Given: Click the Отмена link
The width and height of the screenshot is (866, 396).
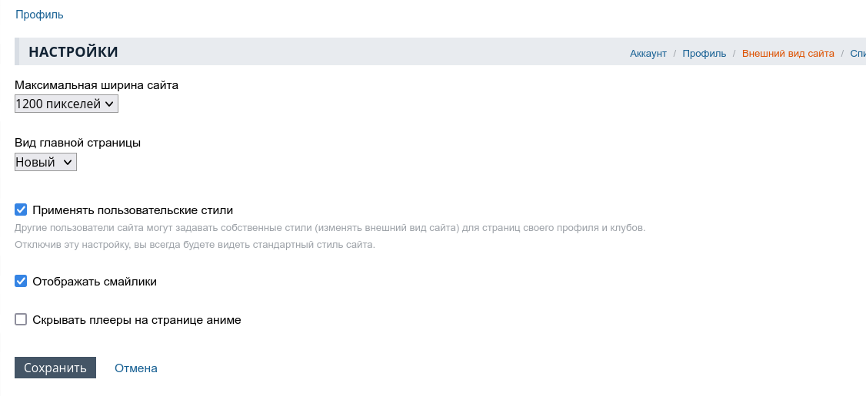Looking at the screenshot, I should 136,368.
